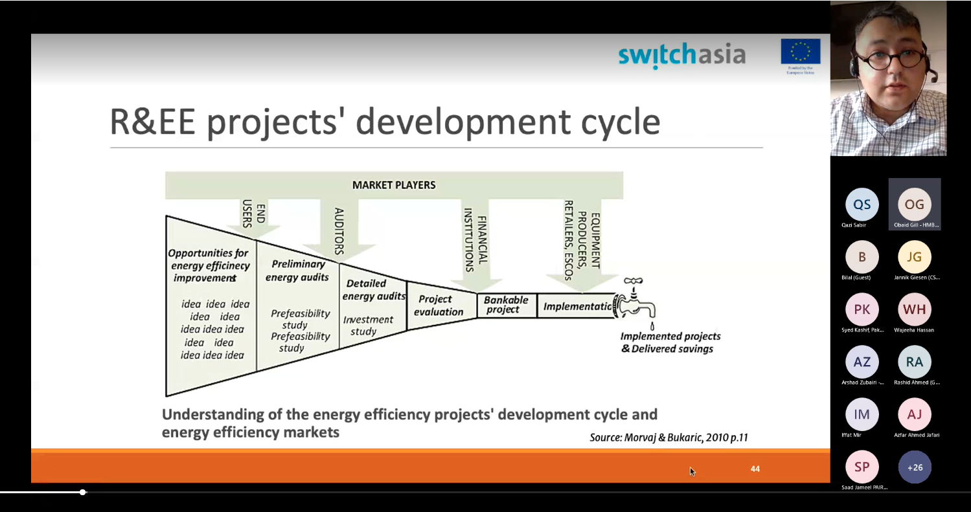Image resolution: width=971 pixels, height=512 pixels.
Task: Click the presenter's webcam video thumbnail
Action: pyautogui.click(x=888, y=78)
